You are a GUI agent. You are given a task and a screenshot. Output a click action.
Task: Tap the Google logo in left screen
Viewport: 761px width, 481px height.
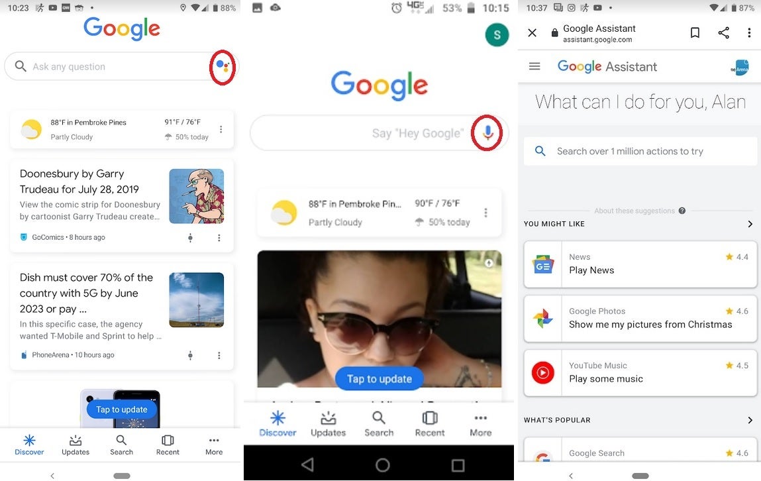122,28
